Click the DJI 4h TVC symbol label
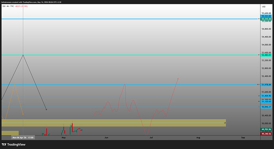The width and height of the screenshot is (274, 149). point(8,6)
